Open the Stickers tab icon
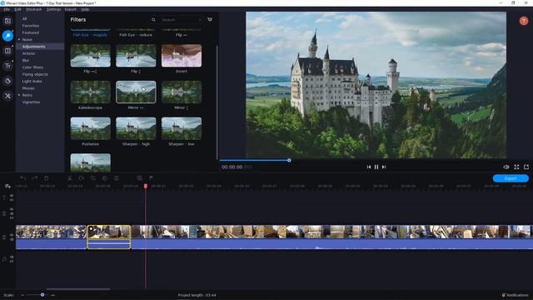533x300 pixels. point(7,81)
